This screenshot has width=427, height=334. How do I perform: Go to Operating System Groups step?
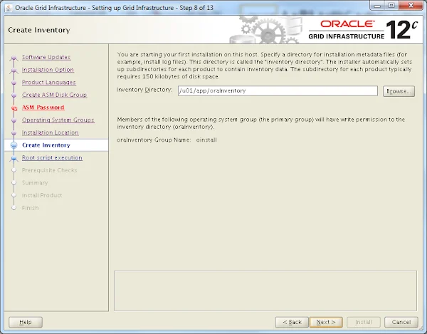point(58,120)
